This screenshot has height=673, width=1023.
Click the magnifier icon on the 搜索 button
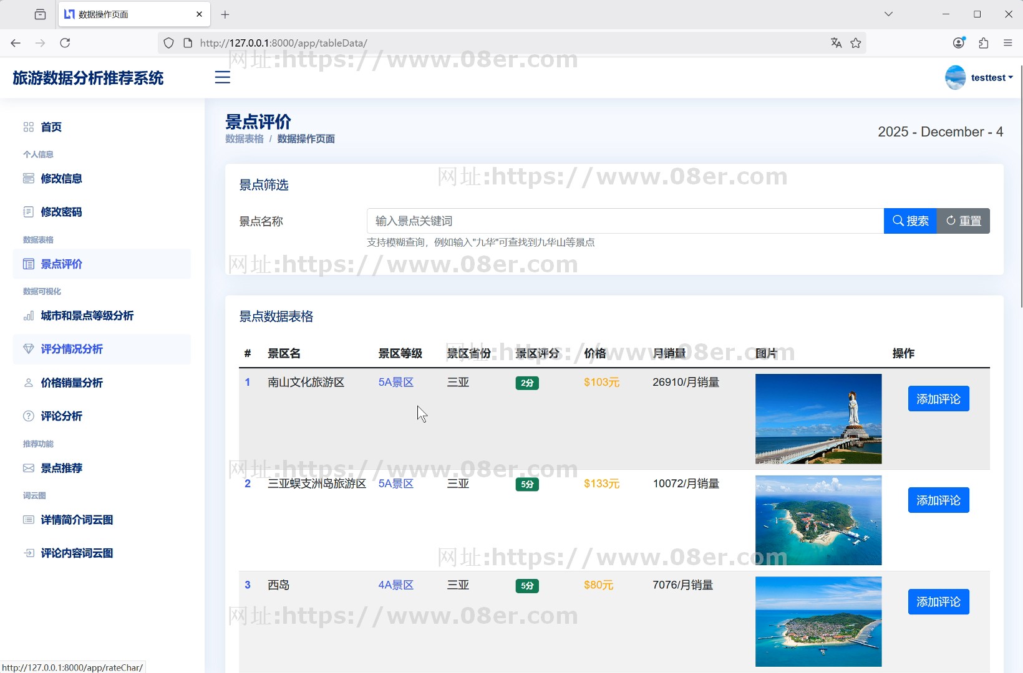pos(898,221)
